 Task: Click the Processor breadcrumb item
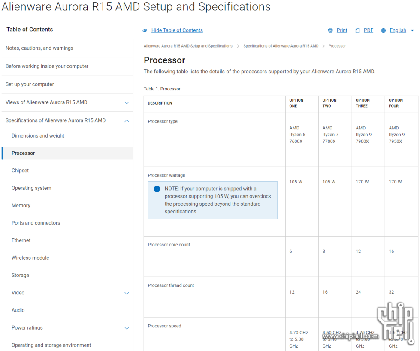tap(337, 46)
